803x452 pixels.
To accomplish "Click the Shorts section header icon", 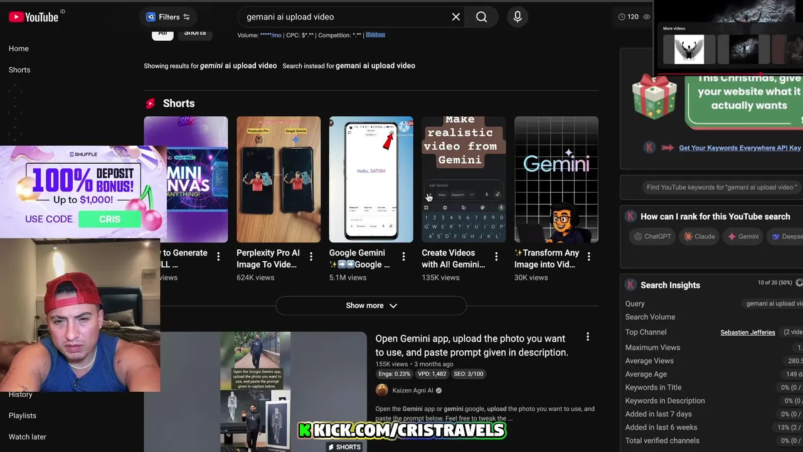I will [151, 104].
